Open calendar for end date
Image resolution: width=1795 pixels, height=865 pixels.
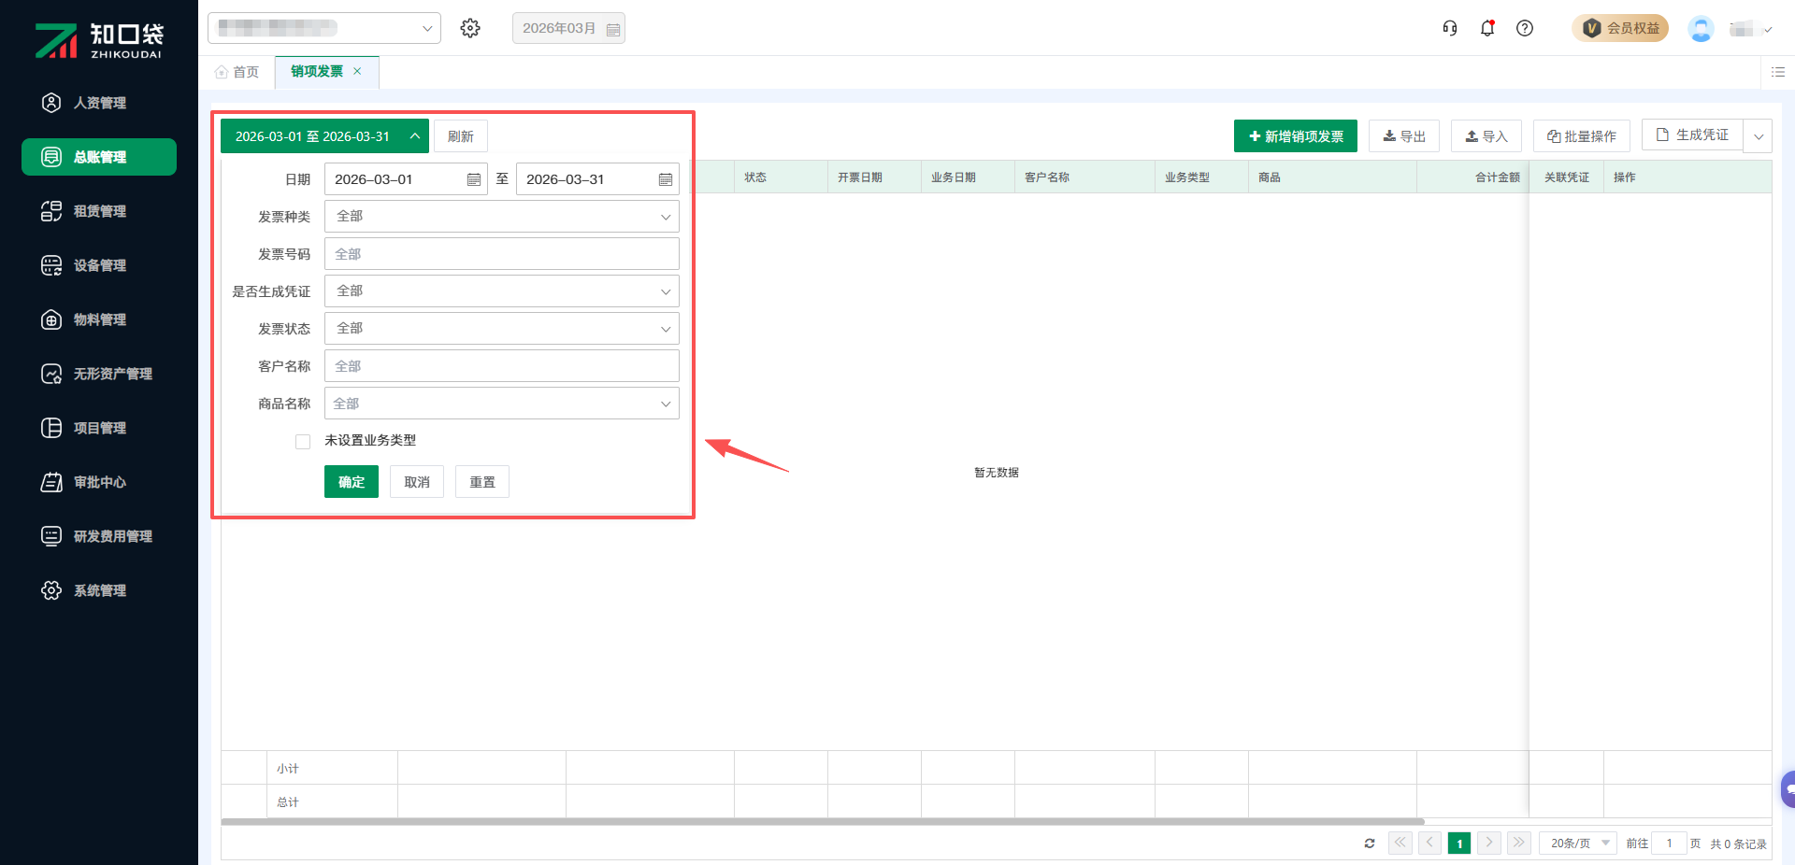point(666,179)
